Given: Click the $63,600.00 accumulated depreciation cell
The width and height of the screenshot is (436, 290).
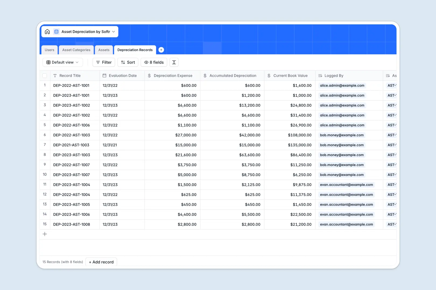Looking at the screenshot, I should coord(232,155).
